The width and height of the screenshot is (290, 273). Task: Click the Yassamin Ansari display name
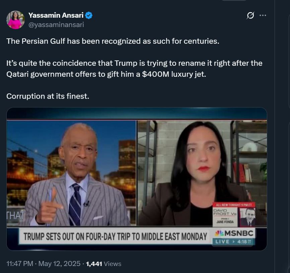(x=56, y=15)
